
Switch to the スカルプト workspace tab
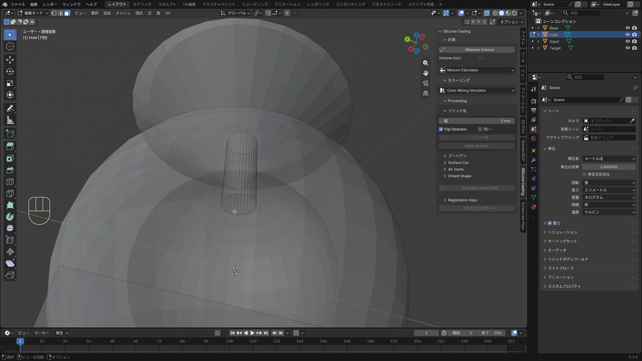167,4
